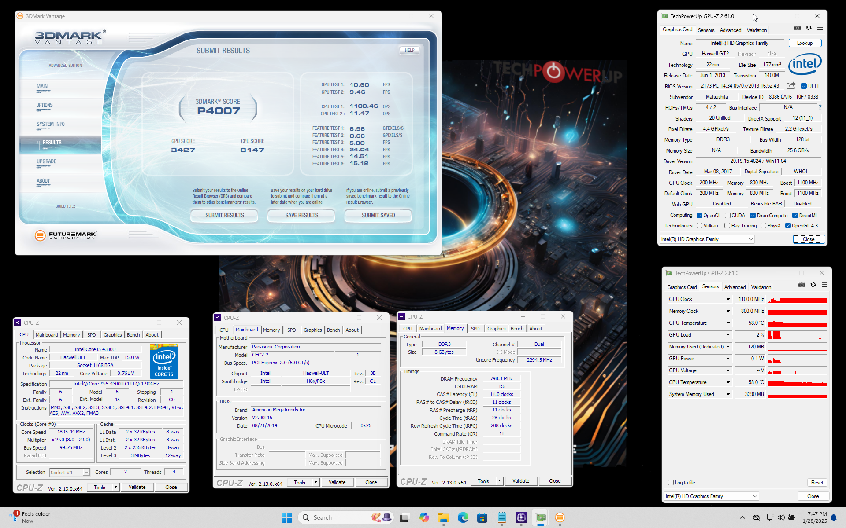Click the BIOS share/export icon in GPU-Z

point(791,86)
